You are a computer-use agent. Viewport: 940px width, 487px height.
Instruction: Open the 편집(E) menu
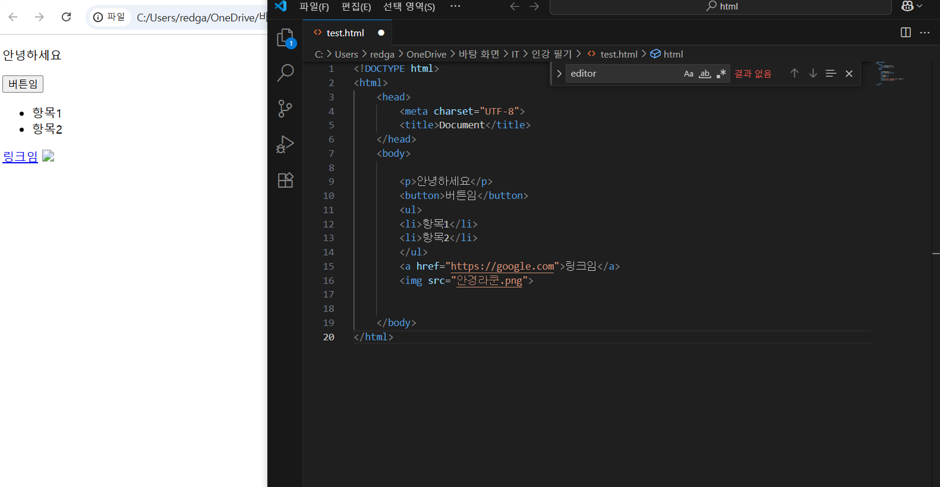tap(356, 7)
